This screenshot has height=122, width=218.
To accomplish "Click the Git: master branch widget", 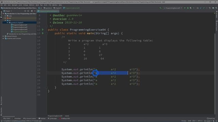I will 208,121.
